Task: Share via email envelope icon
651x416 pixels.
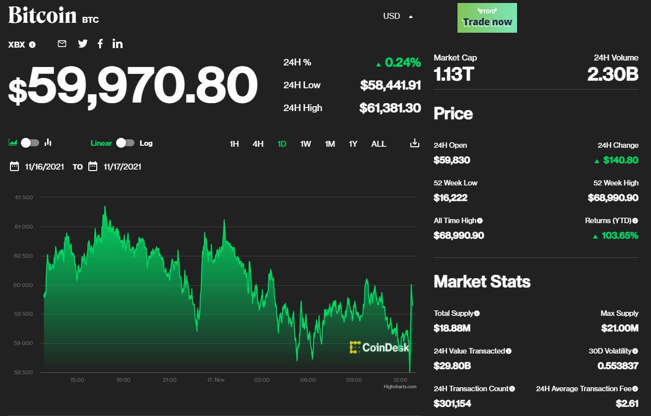Action: tap(62, 44)
